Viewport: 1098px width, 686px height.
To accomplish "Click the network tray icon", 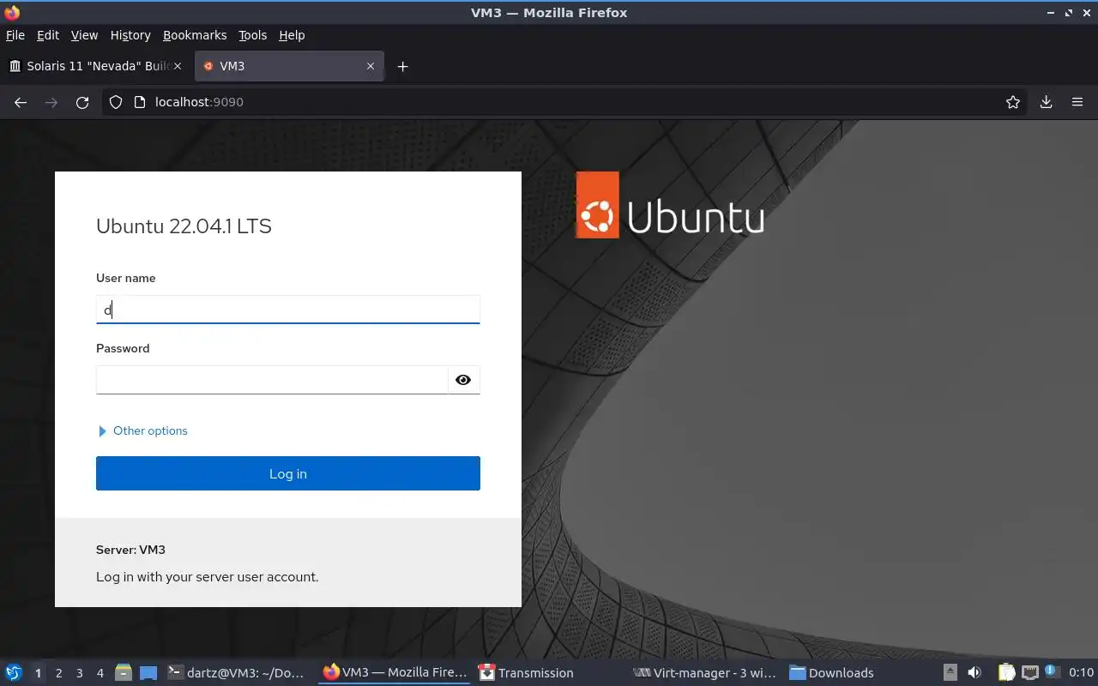I will (1030, 673).
